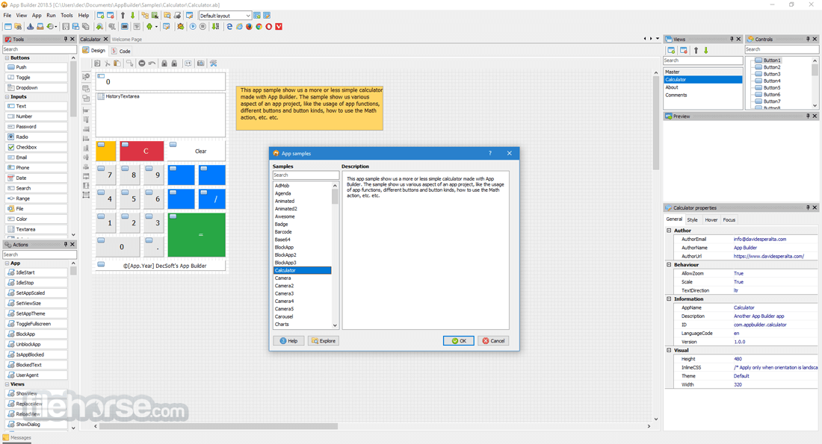Click search field in App samples dialog
This screenshot has height=444, width=822.
click(x=306, y=175)
